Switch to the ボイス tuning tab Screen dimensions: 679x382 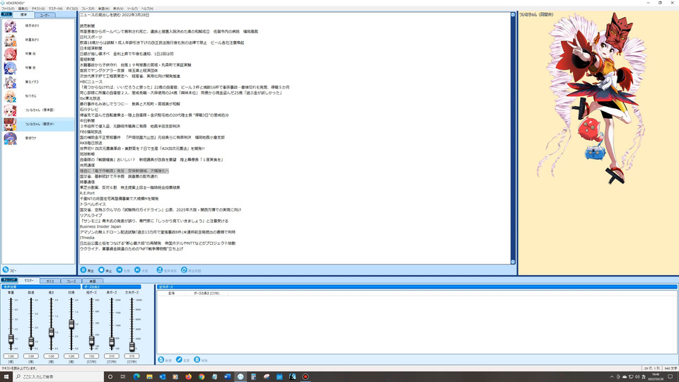point(50,281)
